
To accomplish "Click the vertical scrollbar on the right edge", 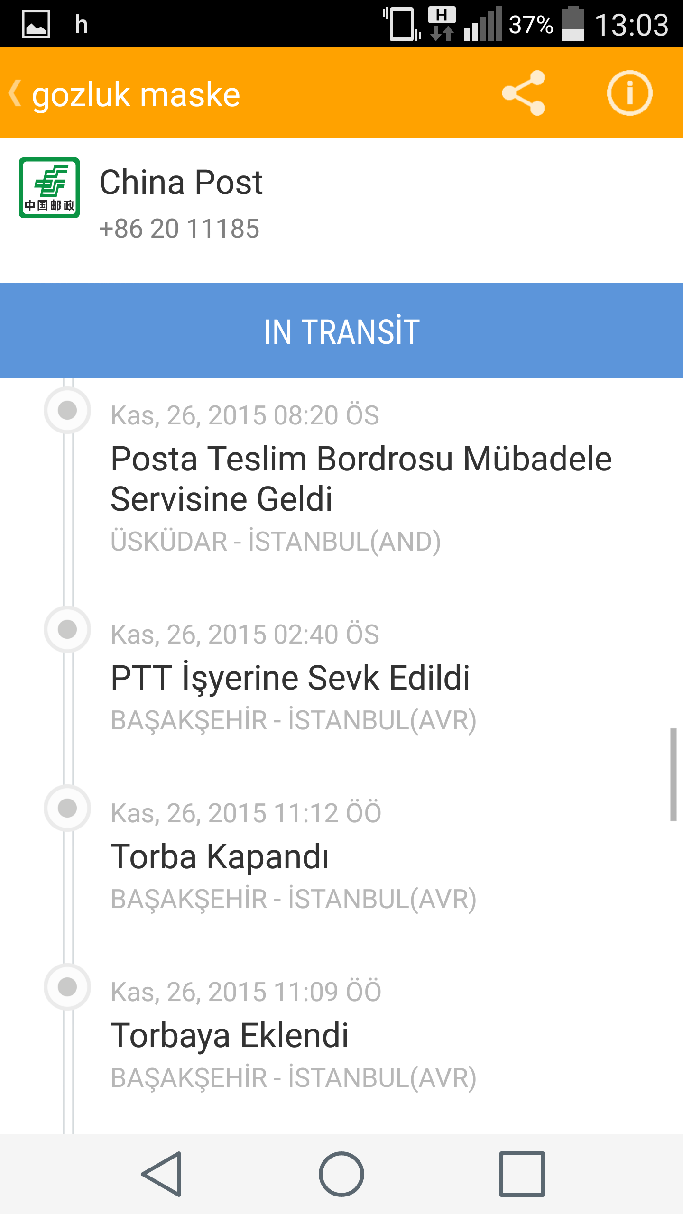I will coord(673,774).
